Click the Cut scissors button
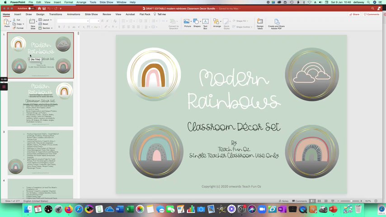The image size is (386, 217). coord(17,20)
